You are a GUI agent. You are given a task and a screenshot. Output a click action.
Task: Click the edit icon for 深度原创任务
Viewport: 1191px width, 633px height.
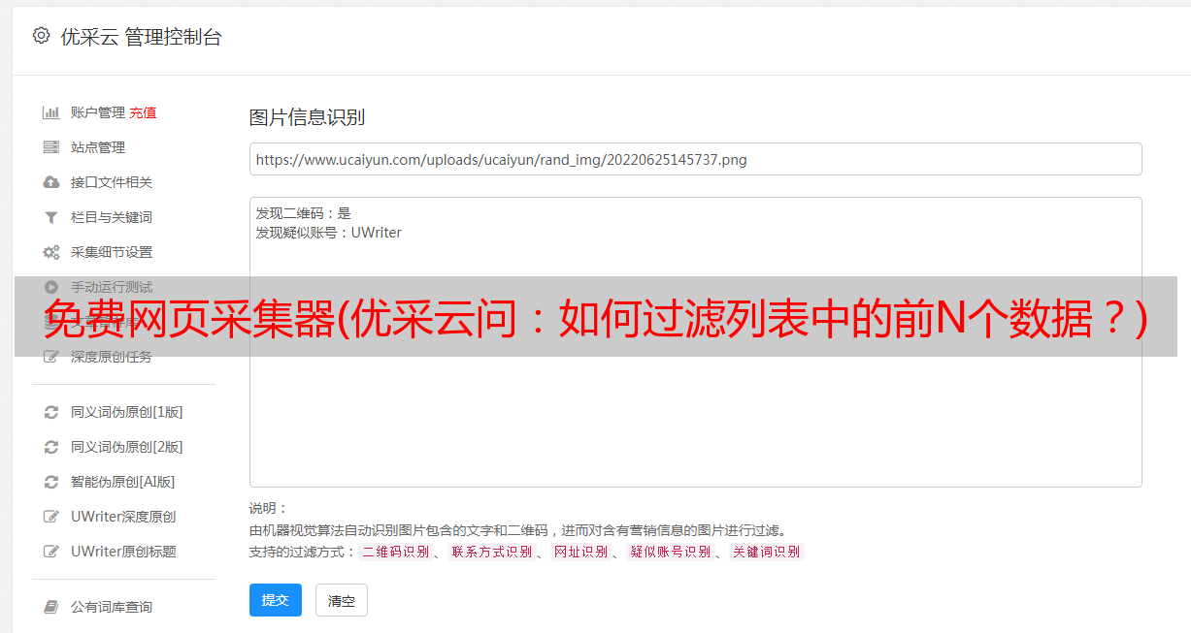pyautogui.click(x=51, y=357)
